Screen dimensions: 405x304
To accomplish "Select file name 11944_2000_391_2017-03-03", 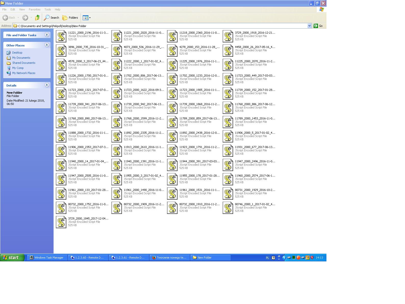I will pos(199,161).
